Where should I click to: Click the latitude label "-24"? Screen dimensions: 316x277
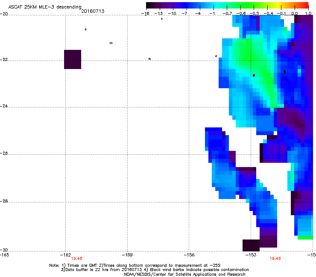[x=4, y=106]
